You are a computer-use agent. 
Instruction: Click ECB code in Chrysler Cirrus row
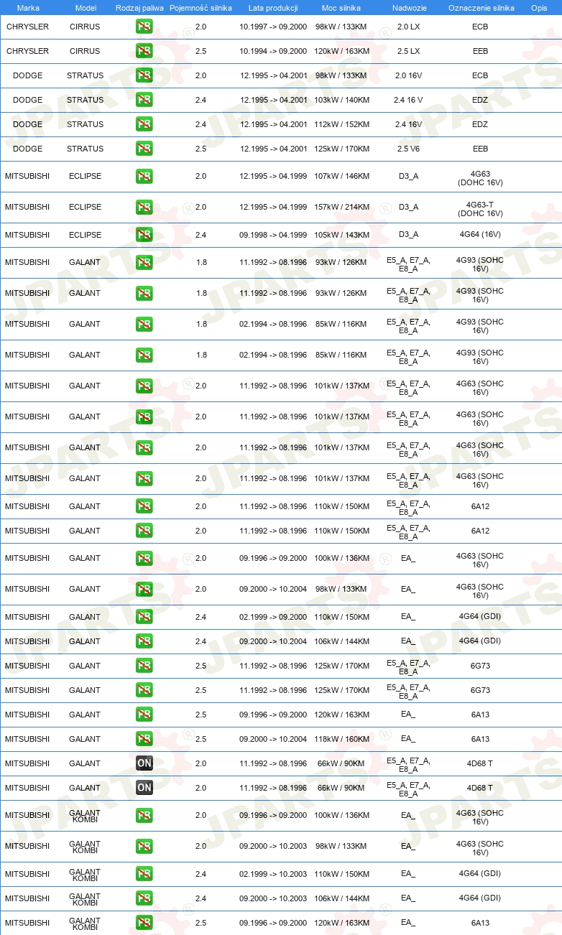[480, 27]
